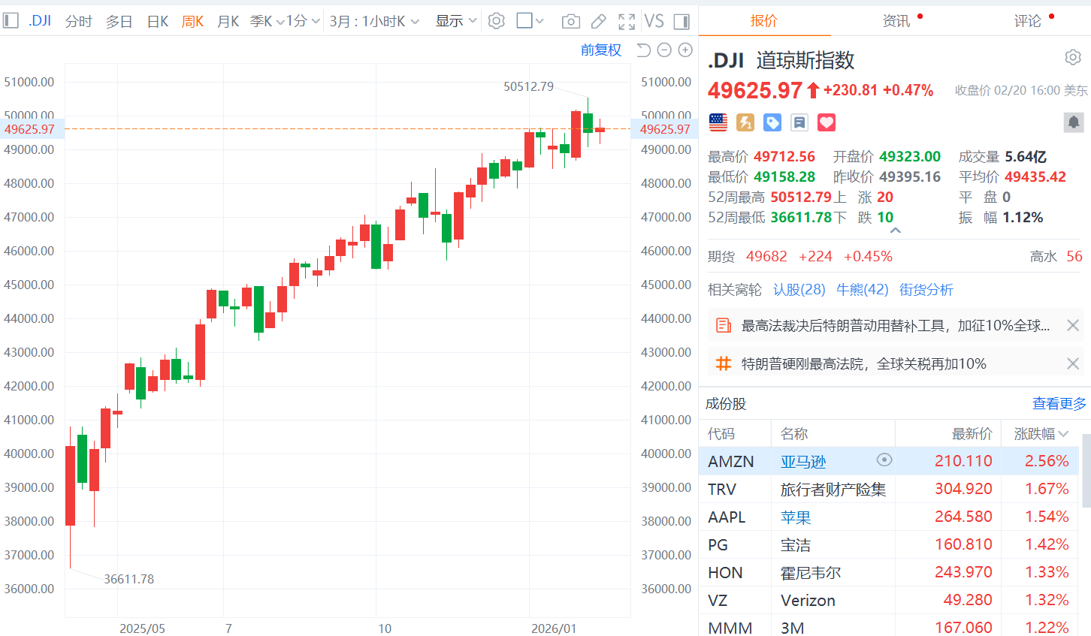This screenshot has height=636, width=1091.
Task: Click the red heart favorite icon
Action: [x=827, y=122]
